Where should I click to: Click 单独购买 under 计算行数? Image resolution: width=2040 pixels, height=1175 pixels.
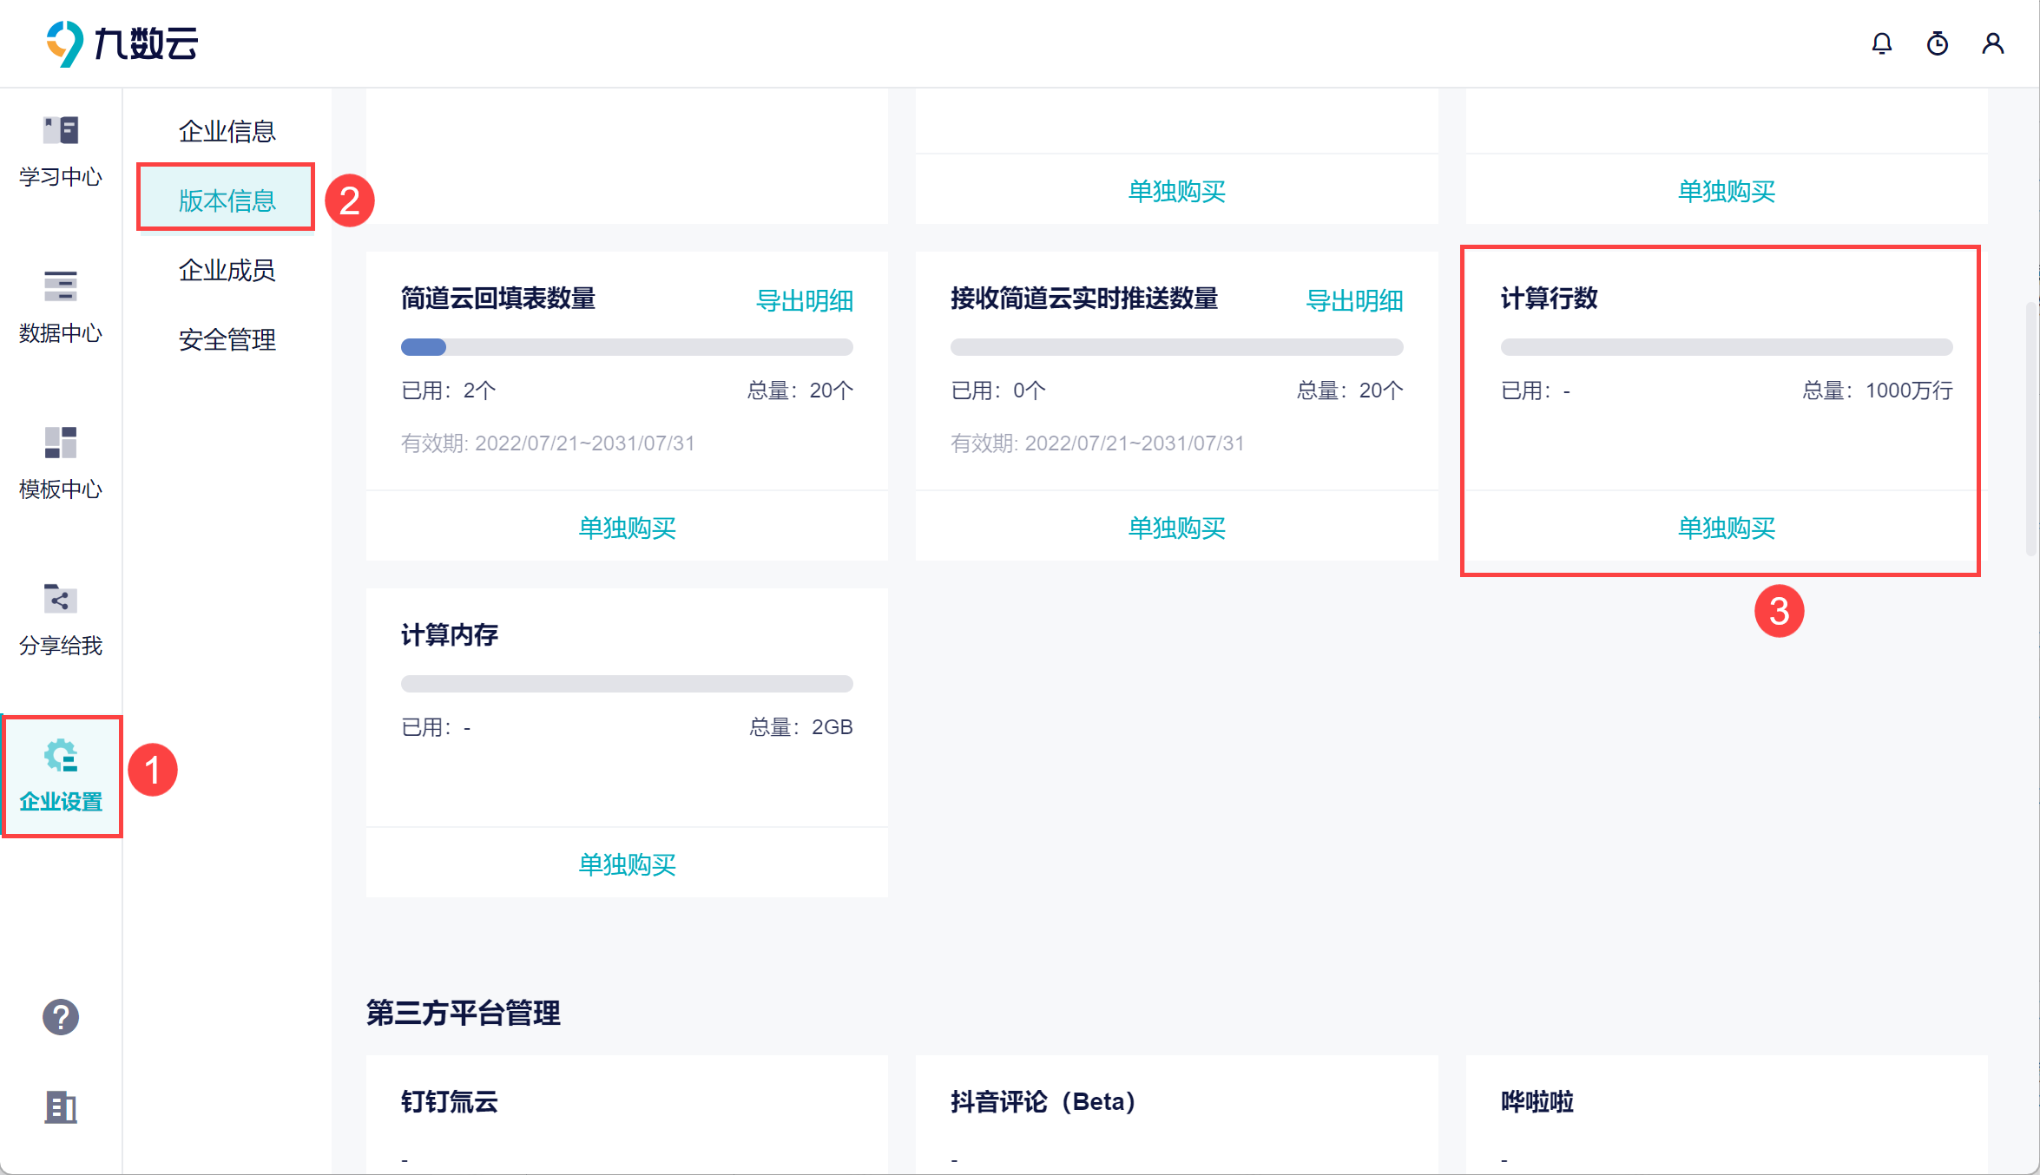pos(1726,528)
